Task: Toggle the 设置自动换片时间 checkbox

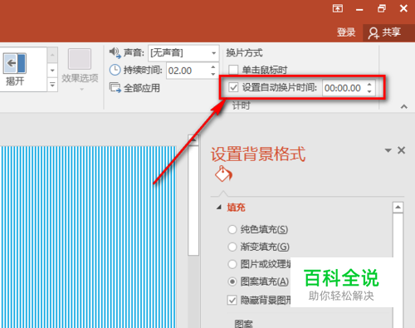Action: [x=233, y=88]
